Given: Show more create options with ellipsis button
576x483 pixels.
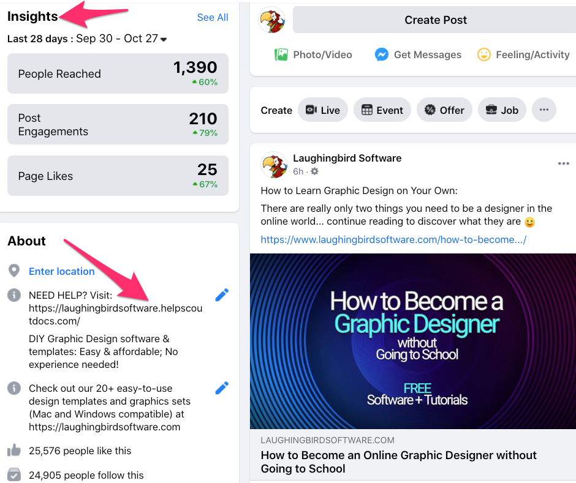Looking at the screenshot, I should click(544, 110).
